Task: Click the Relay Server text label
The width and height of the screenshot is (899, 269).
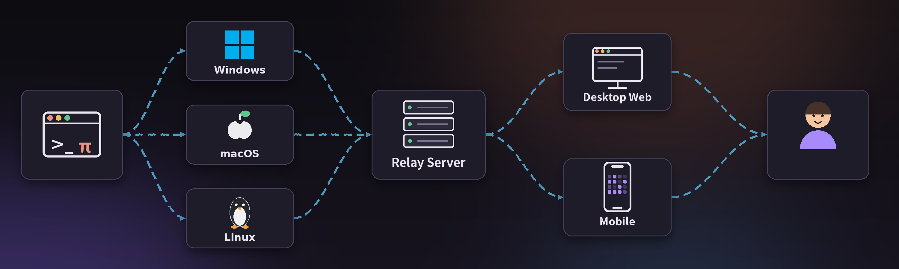Action: 428,163
